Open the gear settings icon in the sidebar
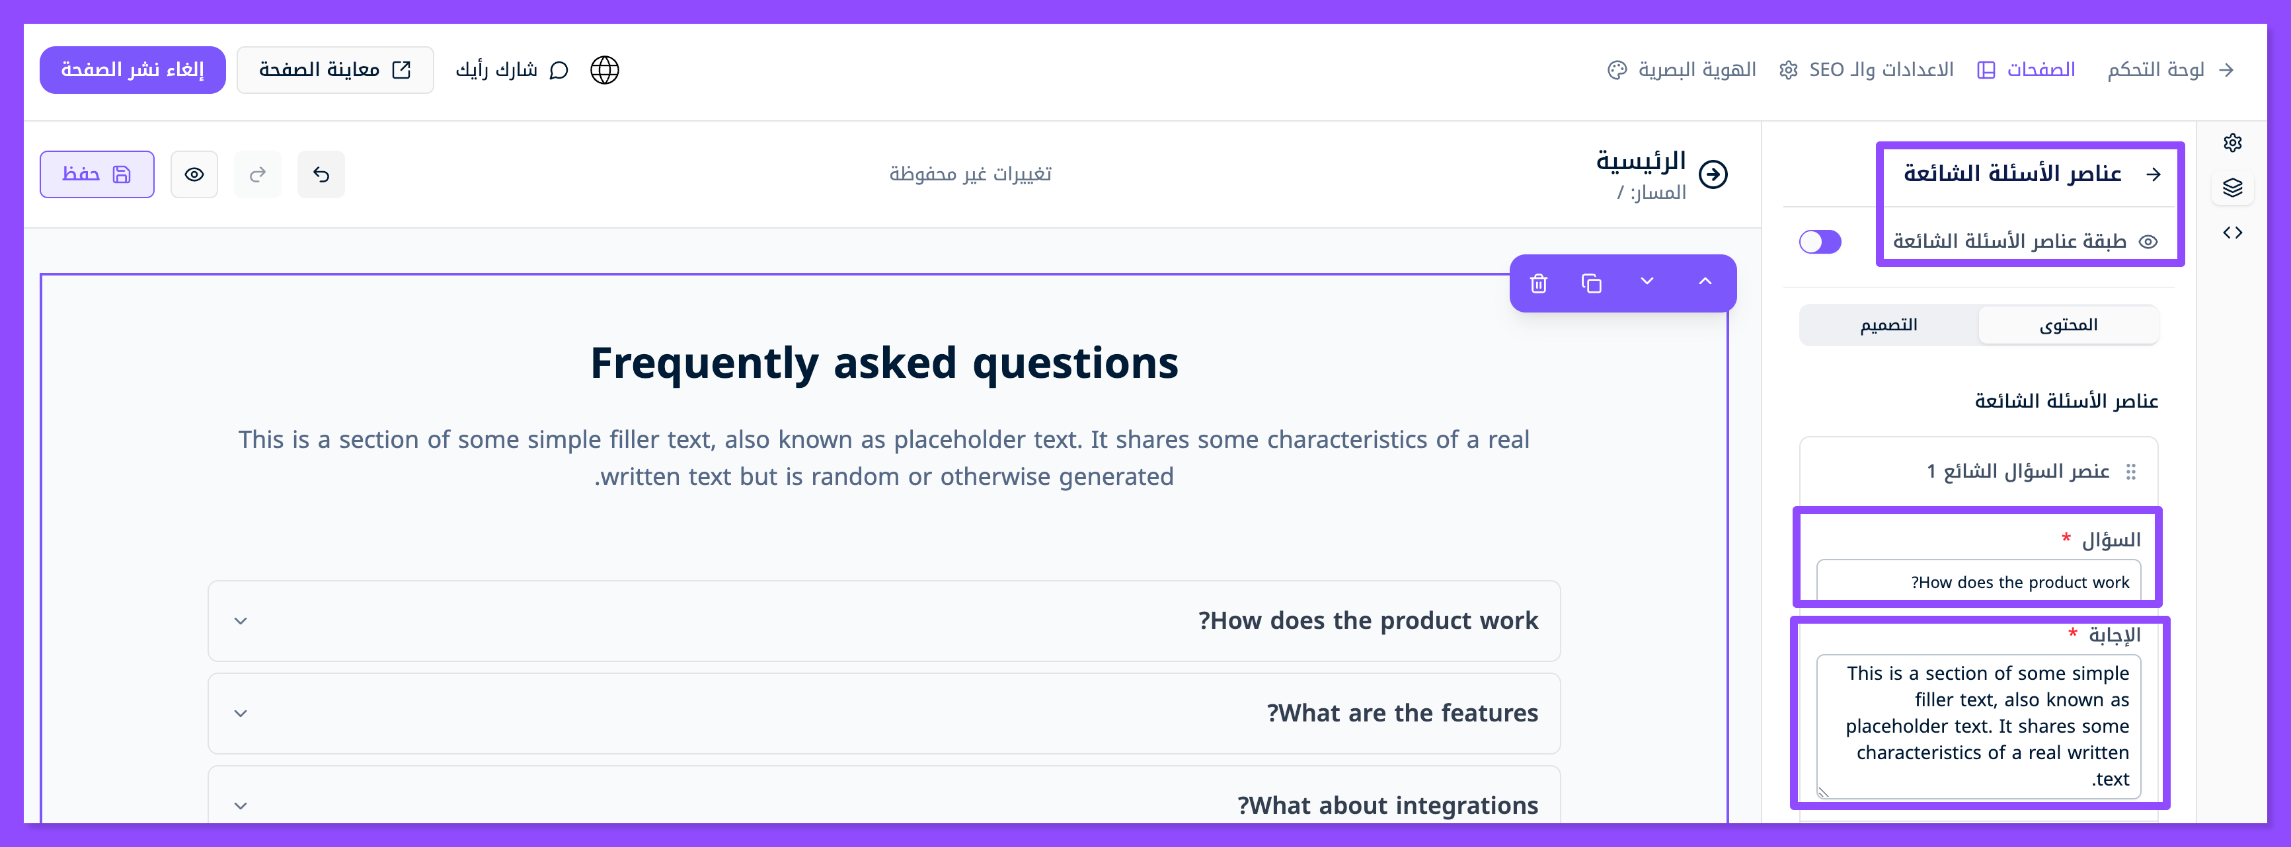Image resolution: width=2291 pixels, height=847 pixels. point(2232,142)
